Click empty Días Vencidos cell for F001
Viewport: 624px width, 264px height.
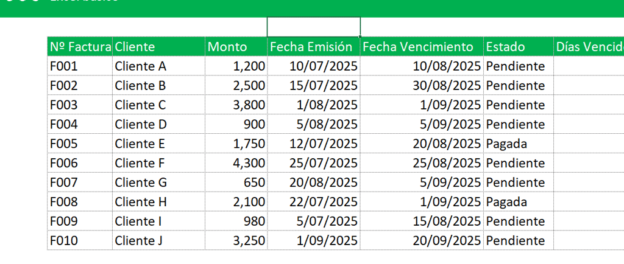pos(589,66)
